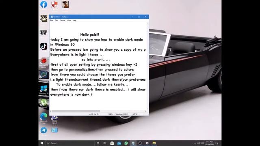Viewport: 260px width, 146px height.
Task: Open the TikTok desktop icon
Action: pyautogui.click(x=44, y=46)
